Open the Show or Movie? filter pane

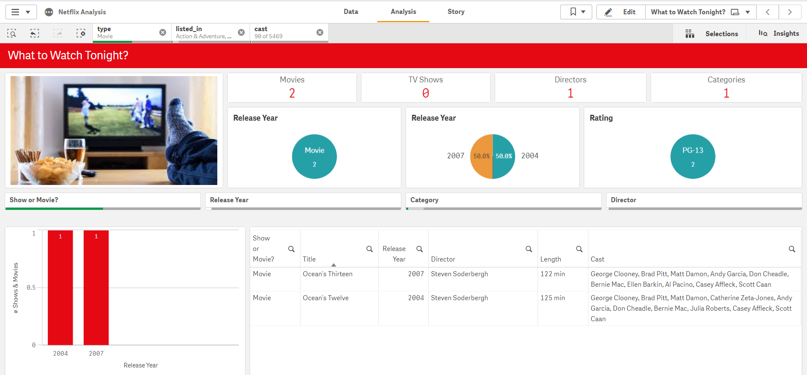point(103,201)
